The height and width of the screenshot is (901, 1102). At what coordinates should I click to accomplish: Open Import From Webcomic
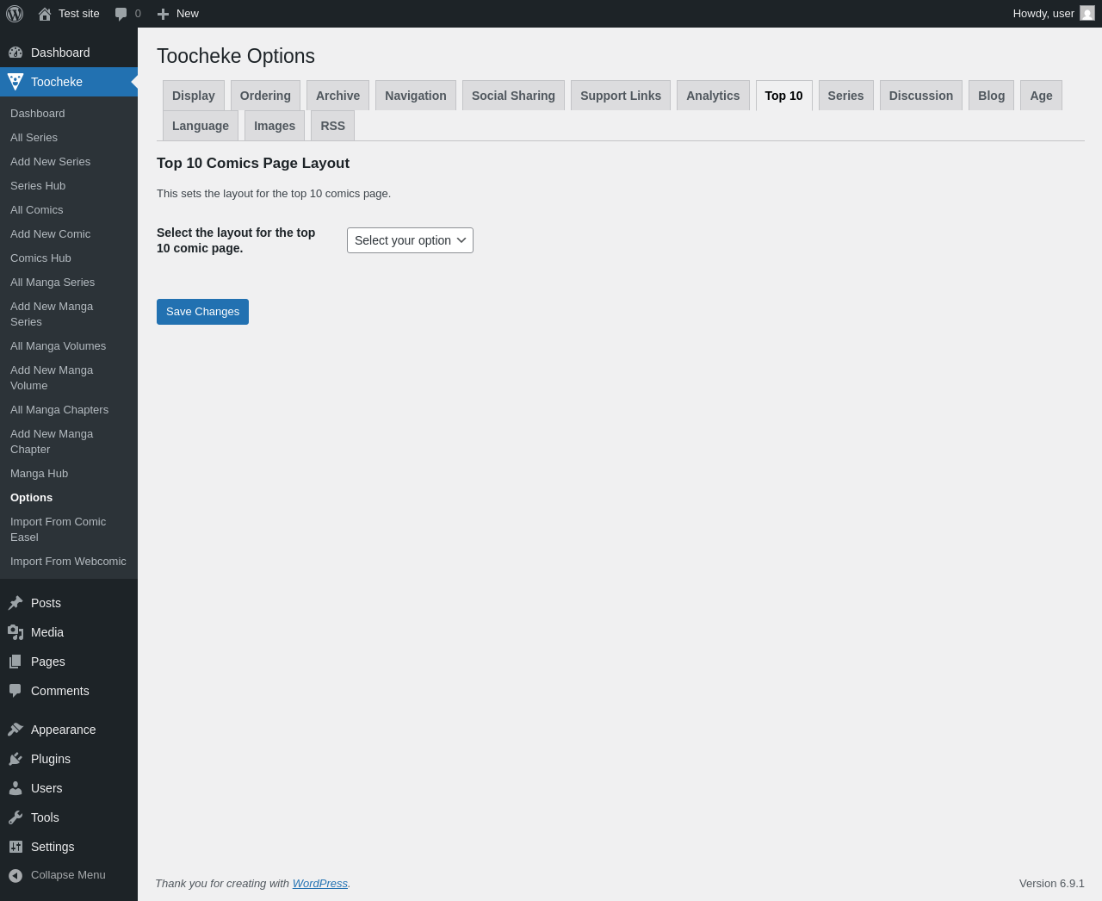pyautogui.click(x=69, y=562)
